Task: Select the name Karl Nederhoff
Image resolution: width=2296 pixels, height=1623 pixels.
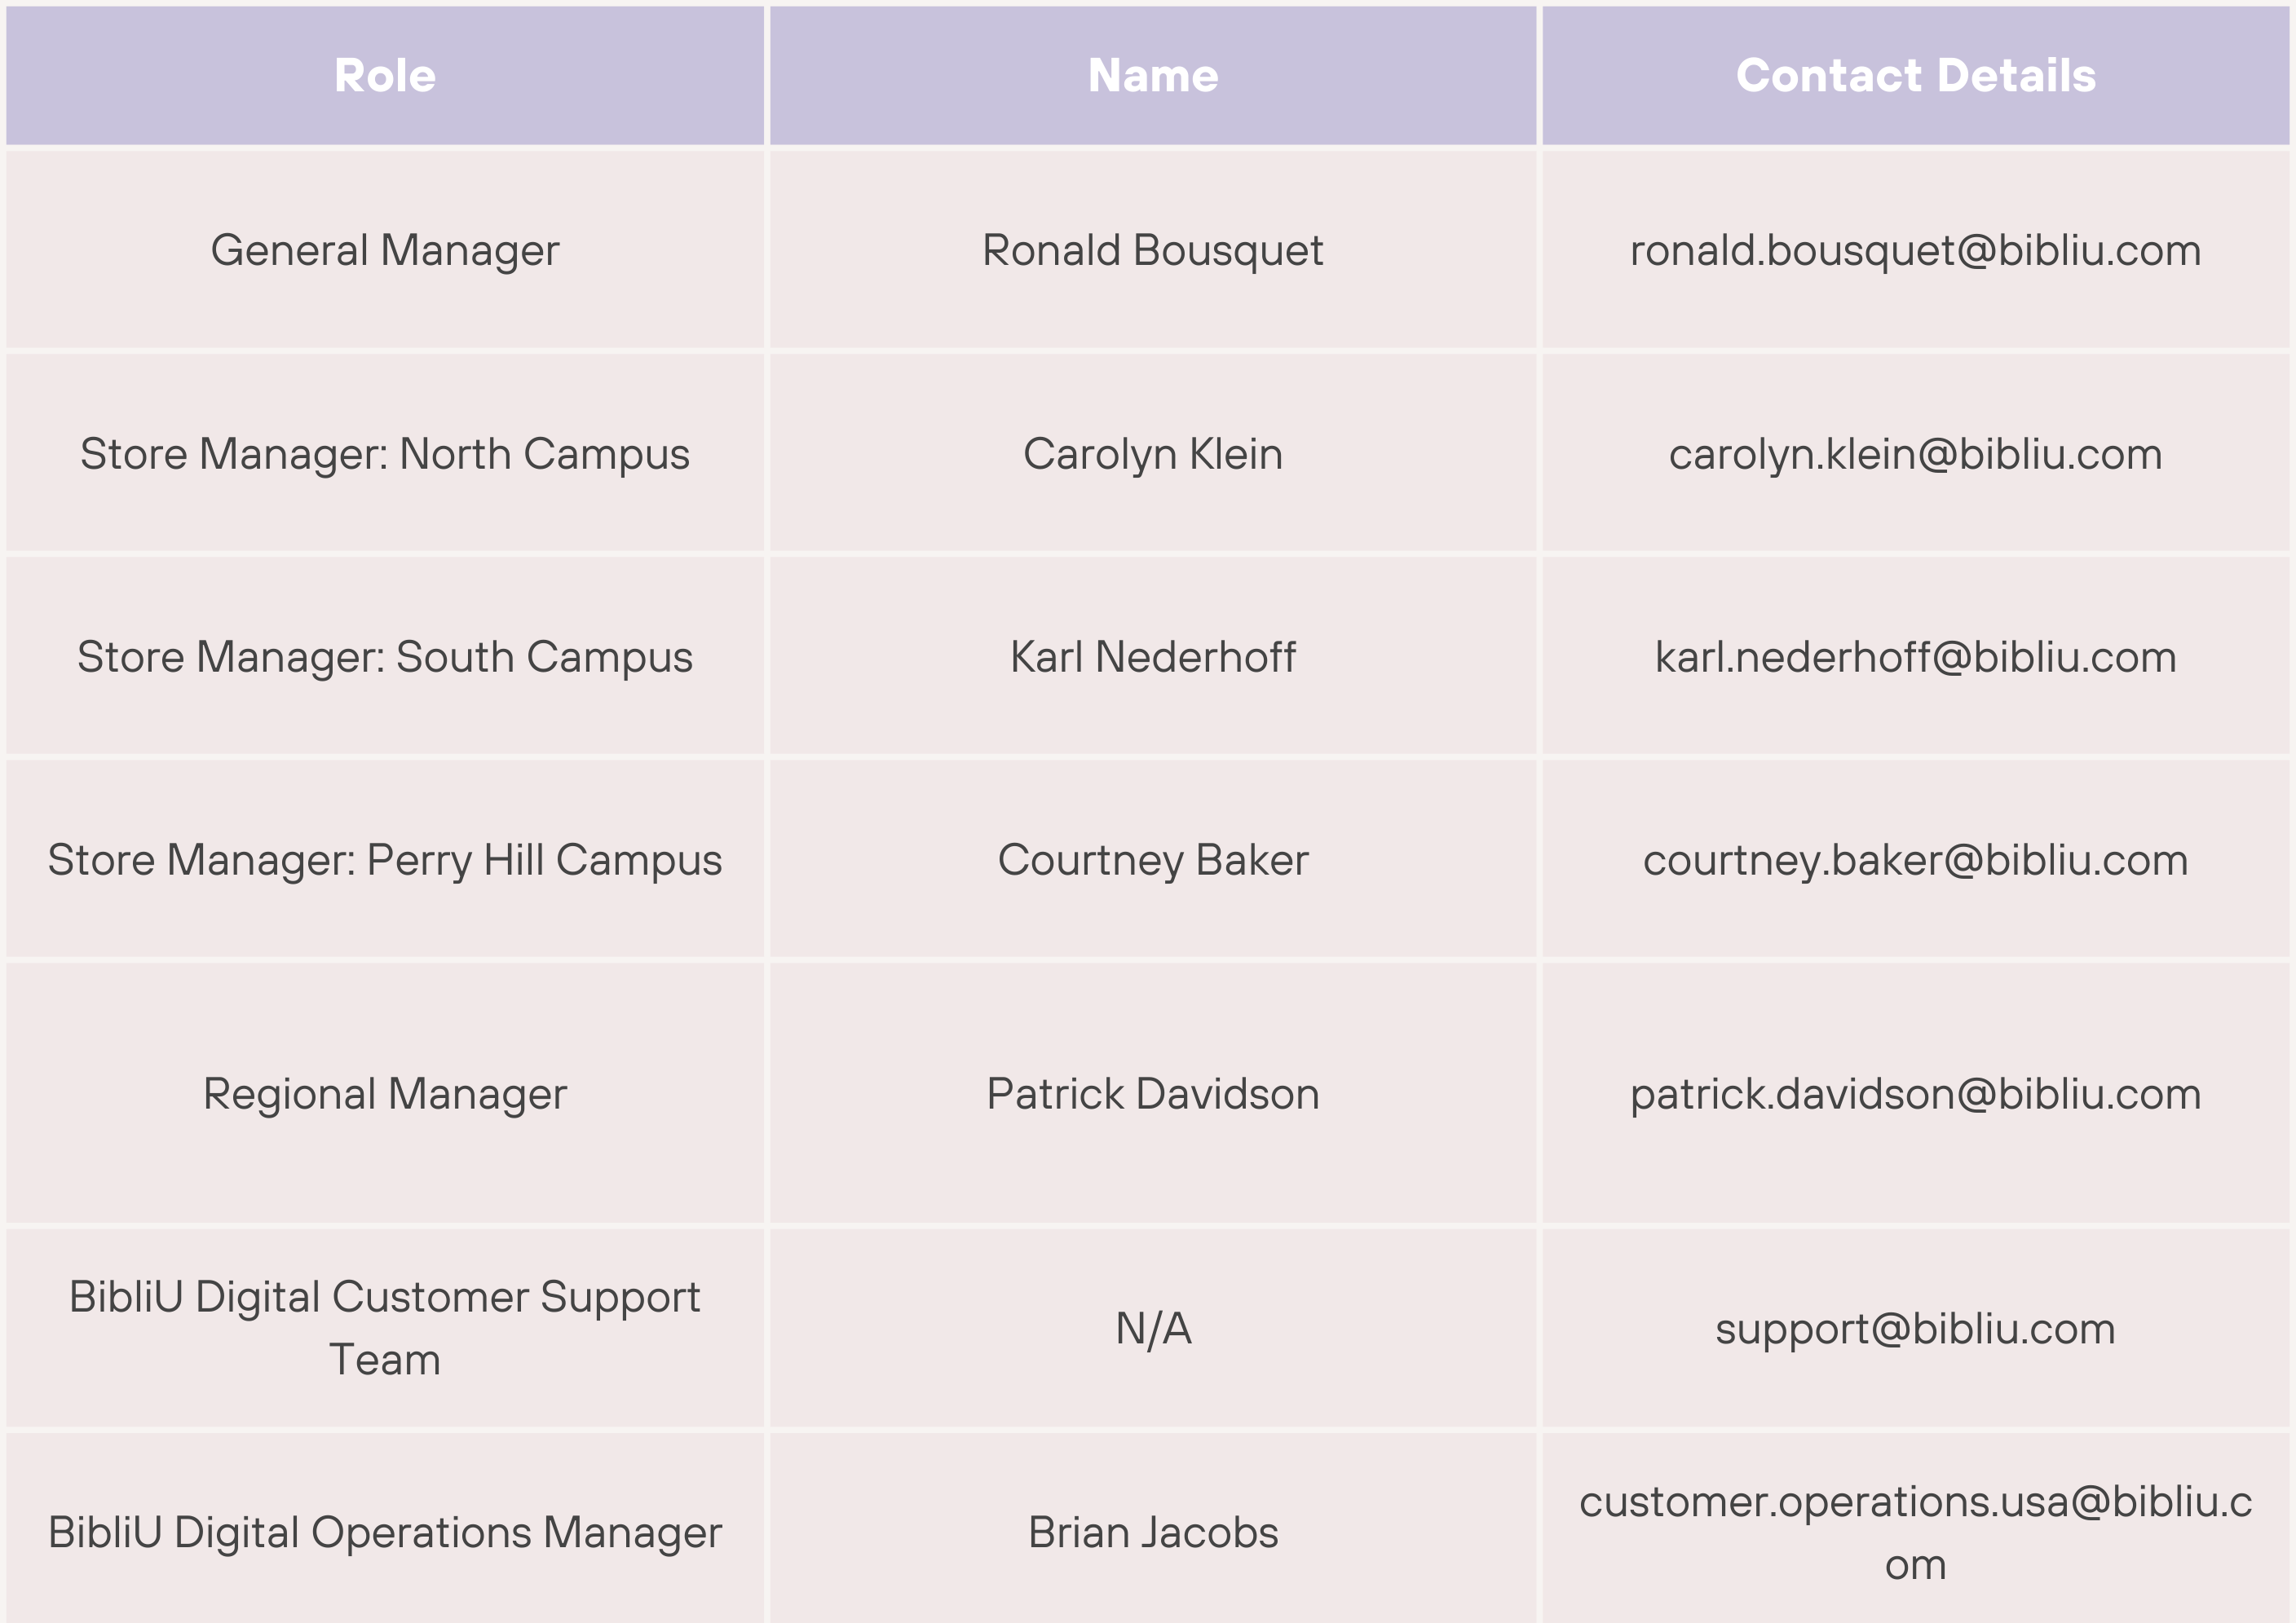Action: [x=1153, y=657]
